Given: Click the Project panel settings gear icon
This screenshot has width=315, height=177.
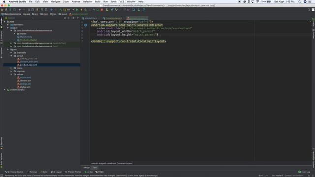Looking at the screenshot, I should [73, 18].
